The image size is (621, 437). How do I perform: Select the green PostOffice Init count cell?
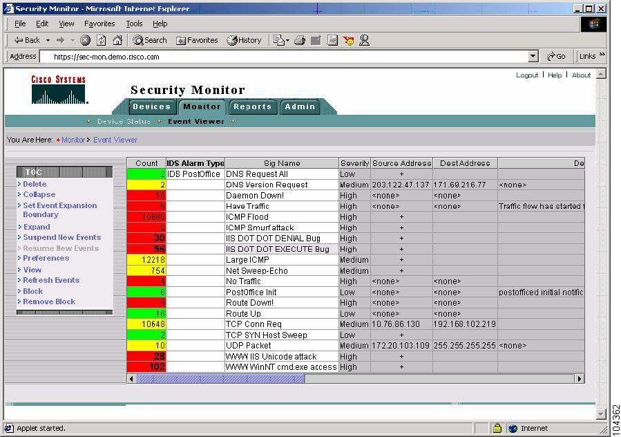[x=146, y=292]
